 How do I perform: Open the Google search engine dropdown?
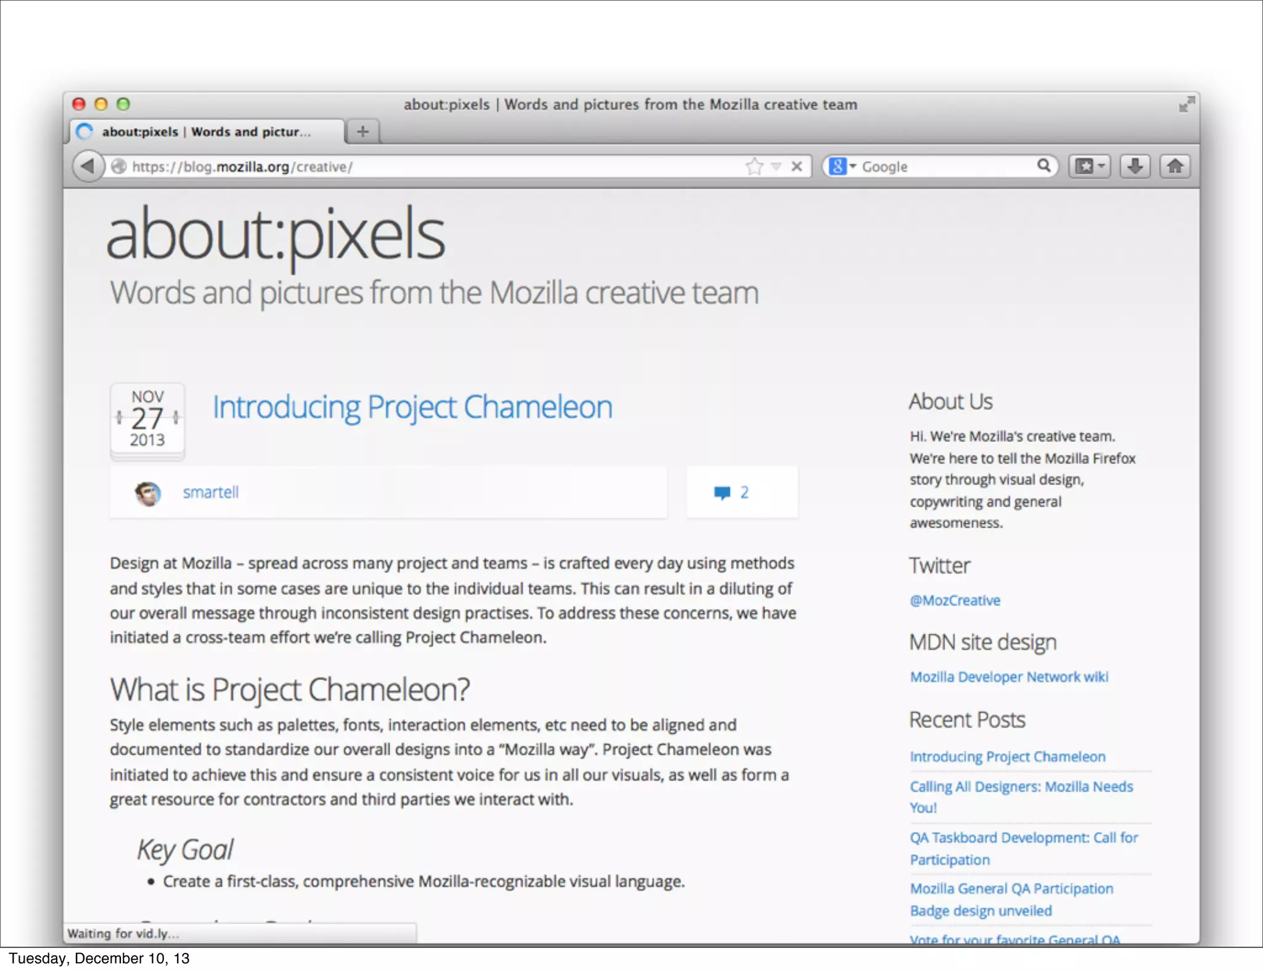[842, 166]
